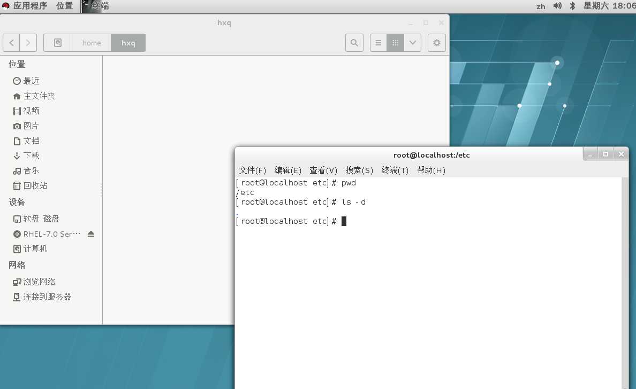Click the 'pwd' command text in terminal

pyautogui.click(x=349, y=183)
